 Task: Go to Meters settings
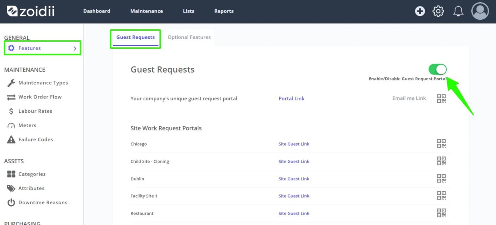(x=27, y=126)
